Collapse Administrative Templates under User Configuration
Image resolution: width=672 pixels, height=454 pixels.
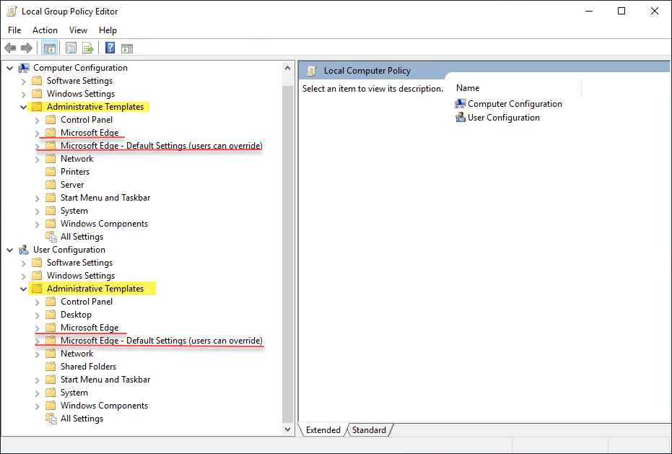click(24, 289)
